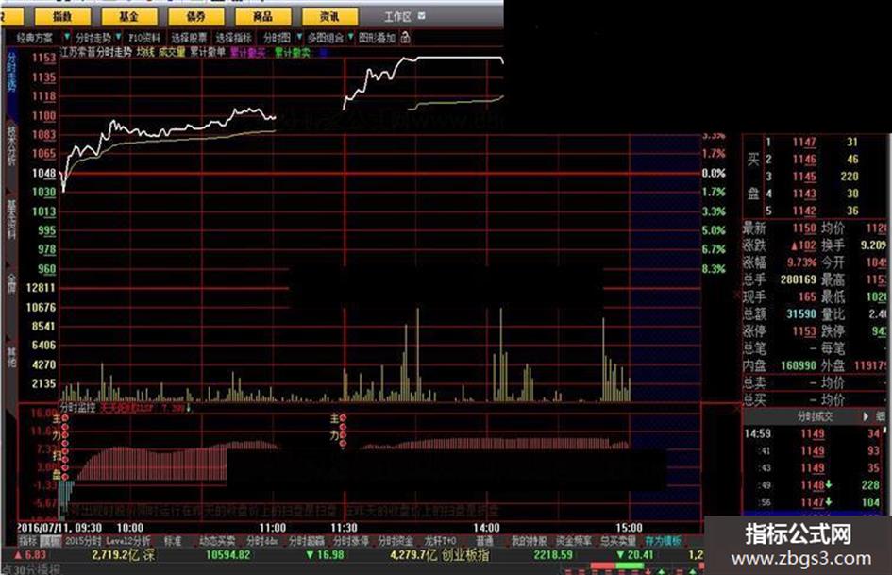892x575 pixels.
Task: Click 选择股票 toolbar button
Action: (189, 38)
